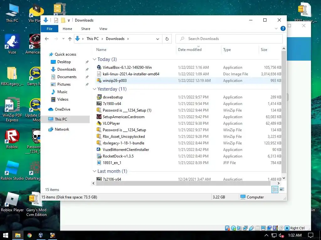
Task: Click the Properties quick access toolbar icon
Action: click(56, 20)
